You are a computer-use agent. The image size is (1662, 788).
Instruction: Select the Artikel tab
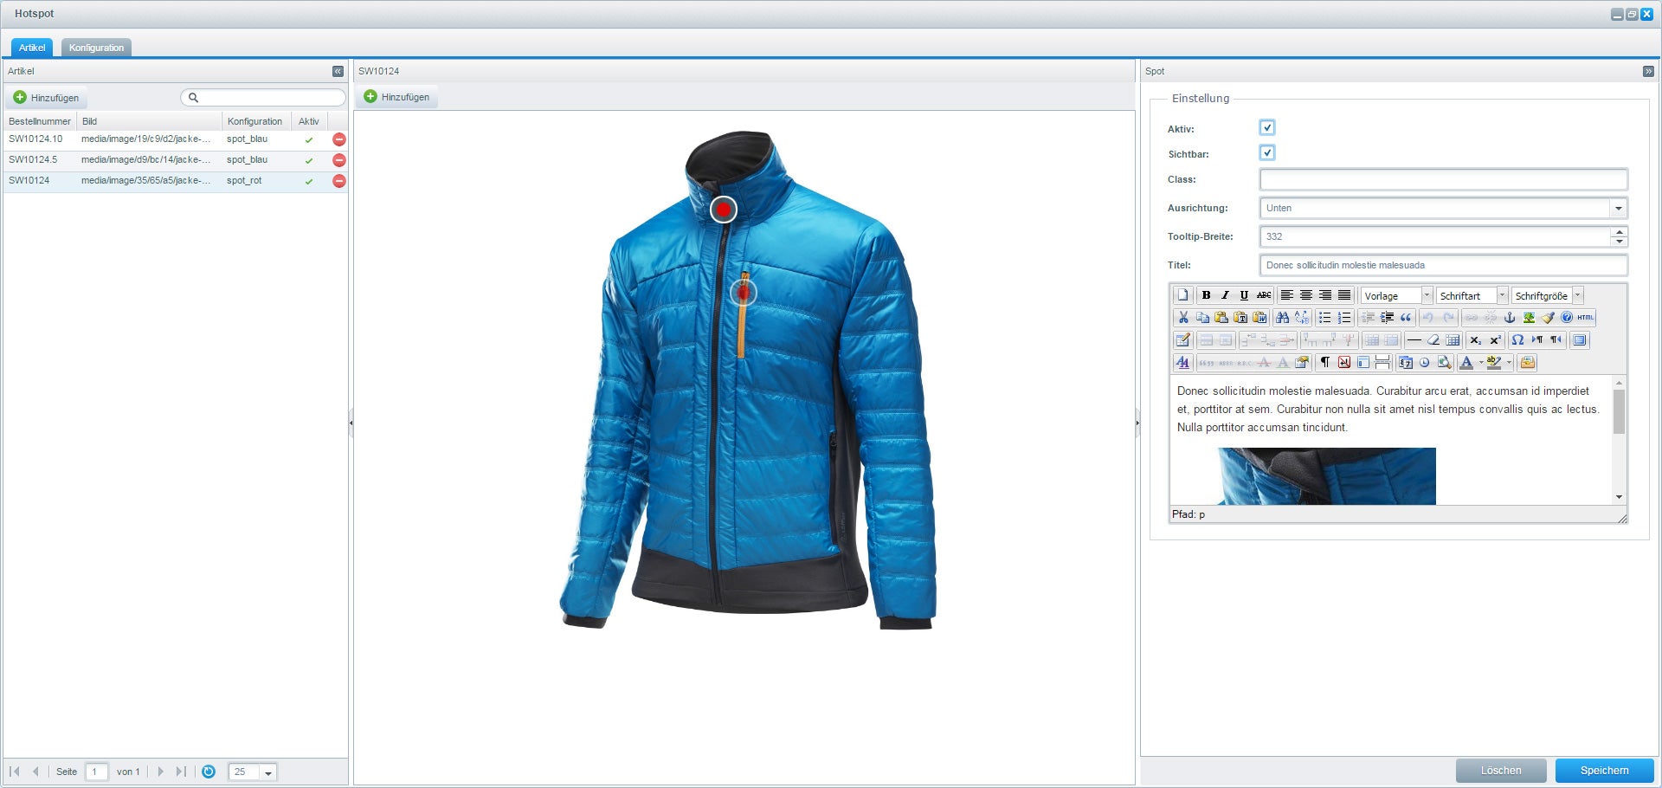click(32, 48)
